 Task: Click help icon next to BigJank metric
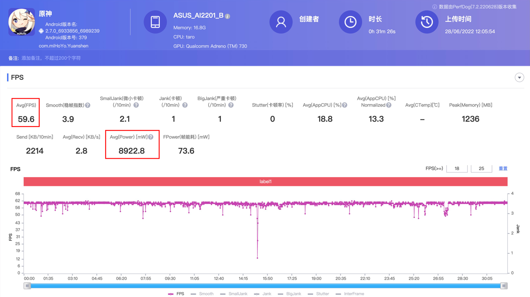(231, 105)
